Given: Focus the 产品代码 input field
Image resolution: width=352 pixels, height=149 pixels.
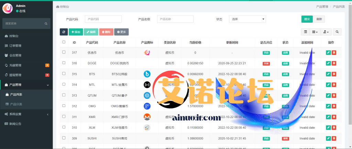Looking at the screenshot, I should tap(103, 19).
